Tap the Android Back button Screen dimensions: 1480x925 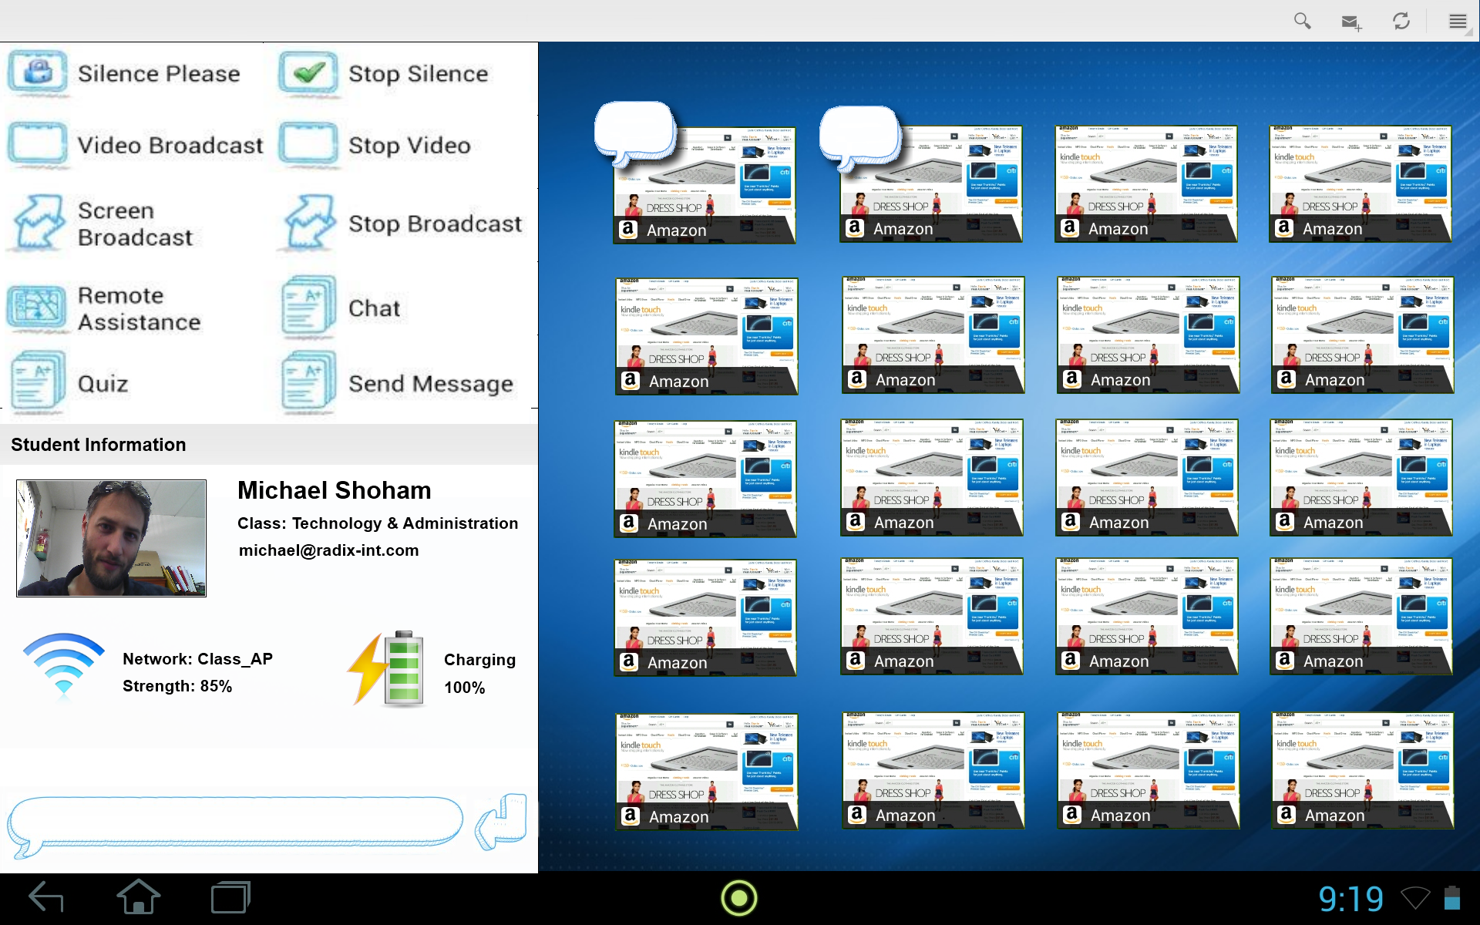pyautogui.click(x=46, y=897)
